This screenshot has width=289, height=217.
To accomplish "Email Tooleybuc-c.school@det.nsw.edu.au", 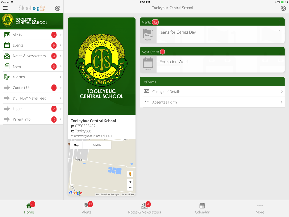I will [91, 133].
